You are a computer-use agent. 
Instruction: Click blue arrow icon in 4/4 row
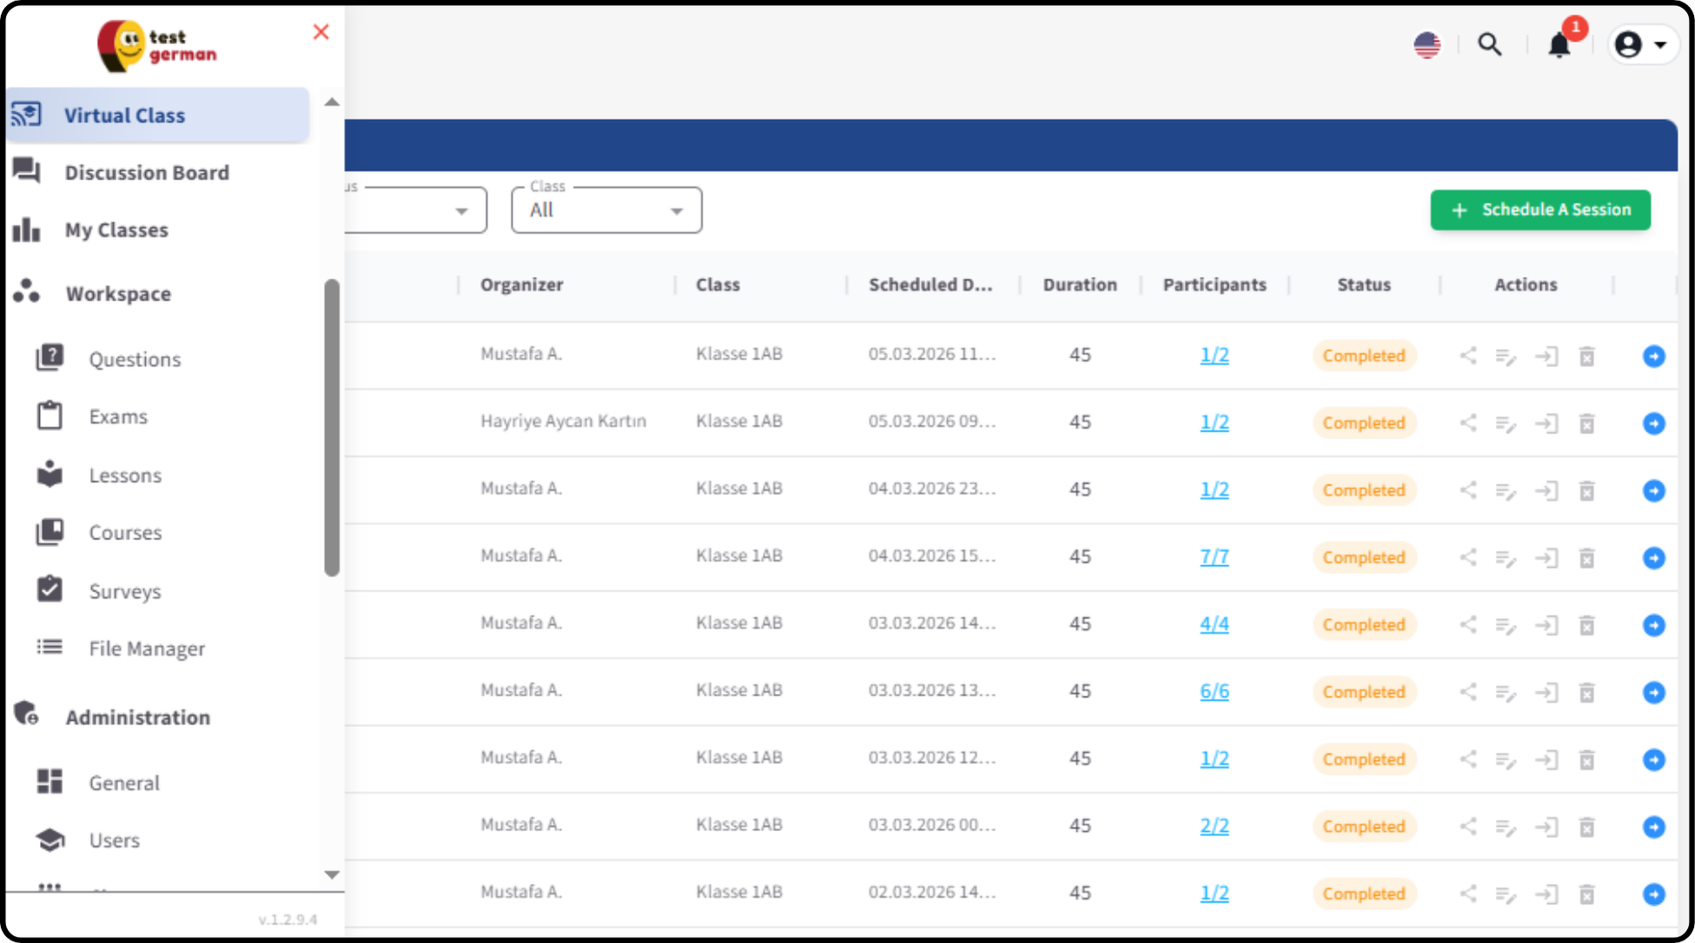tap(1653, 625)
